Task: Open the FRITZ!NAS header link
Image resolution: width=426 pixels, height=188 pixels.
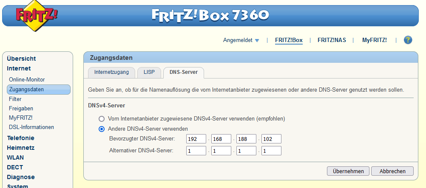Action: pos(332,40)
